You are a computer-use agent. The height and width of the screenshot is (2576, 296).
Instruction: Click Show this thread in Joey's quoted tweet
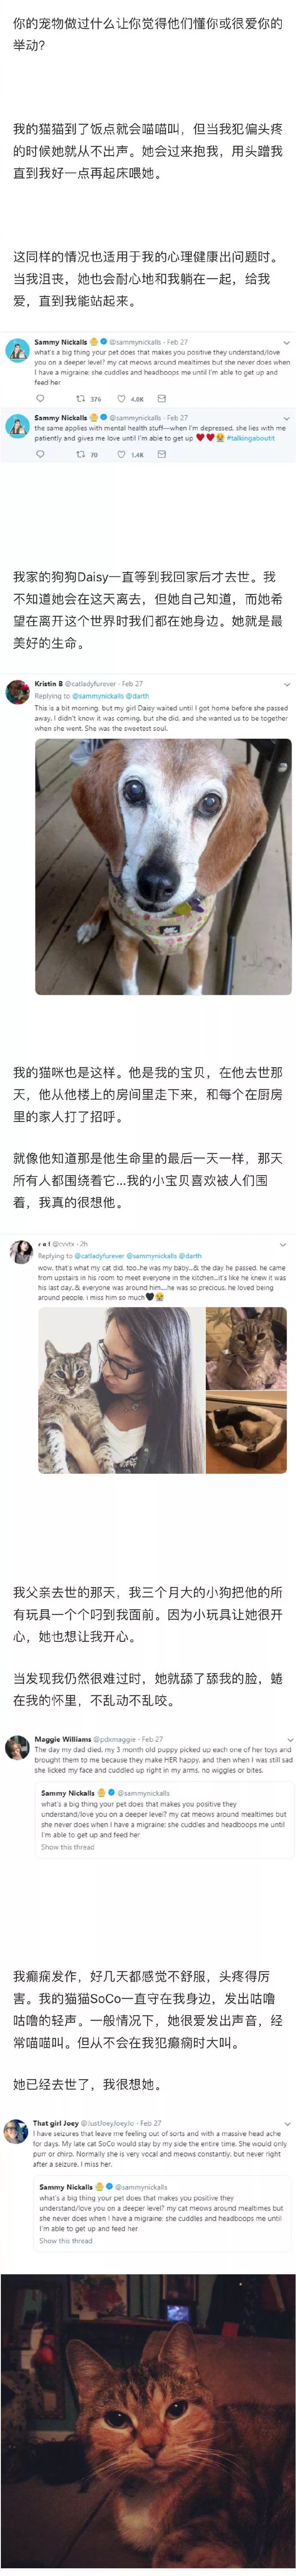click(x=66, y=2240)
